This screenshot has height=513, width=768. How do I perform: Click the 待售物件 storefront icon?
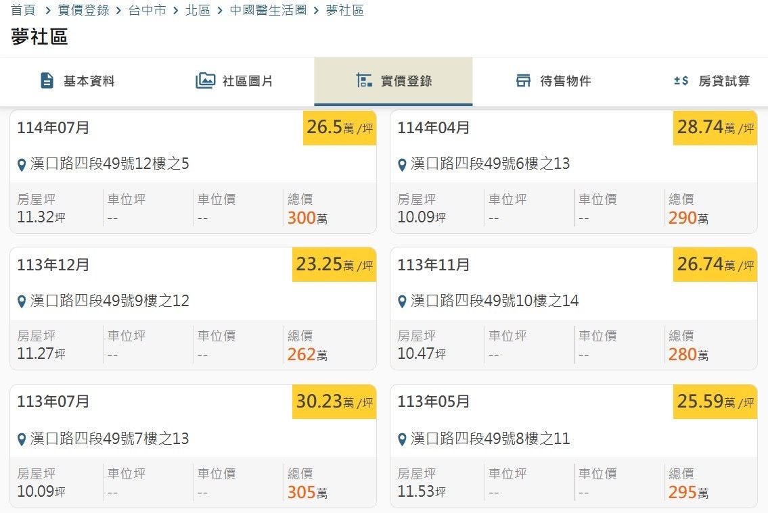(523, 81)
